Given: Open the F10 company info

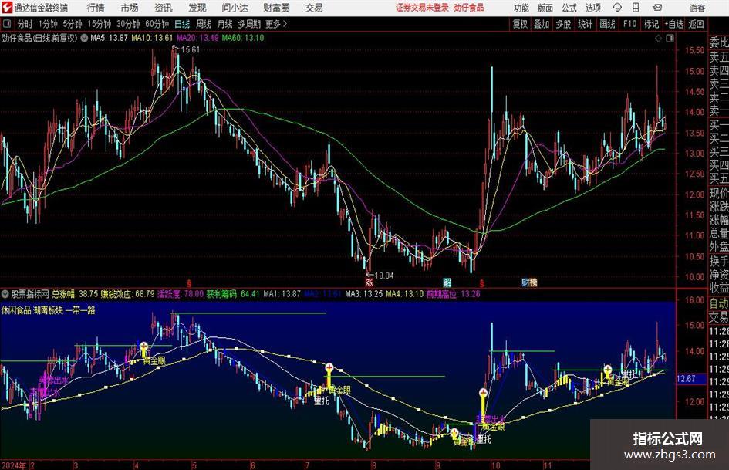Looking at the screenshot, I should click(630, 24).
